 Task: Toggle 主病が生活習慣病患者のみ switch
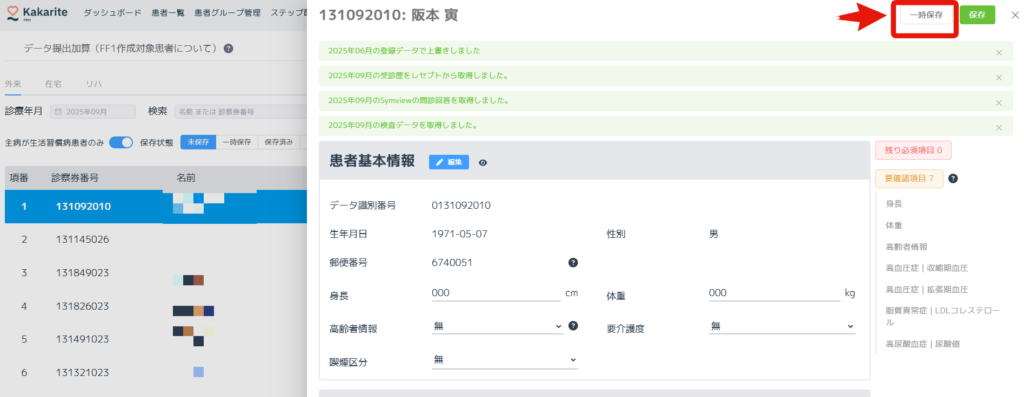[121, 142]
